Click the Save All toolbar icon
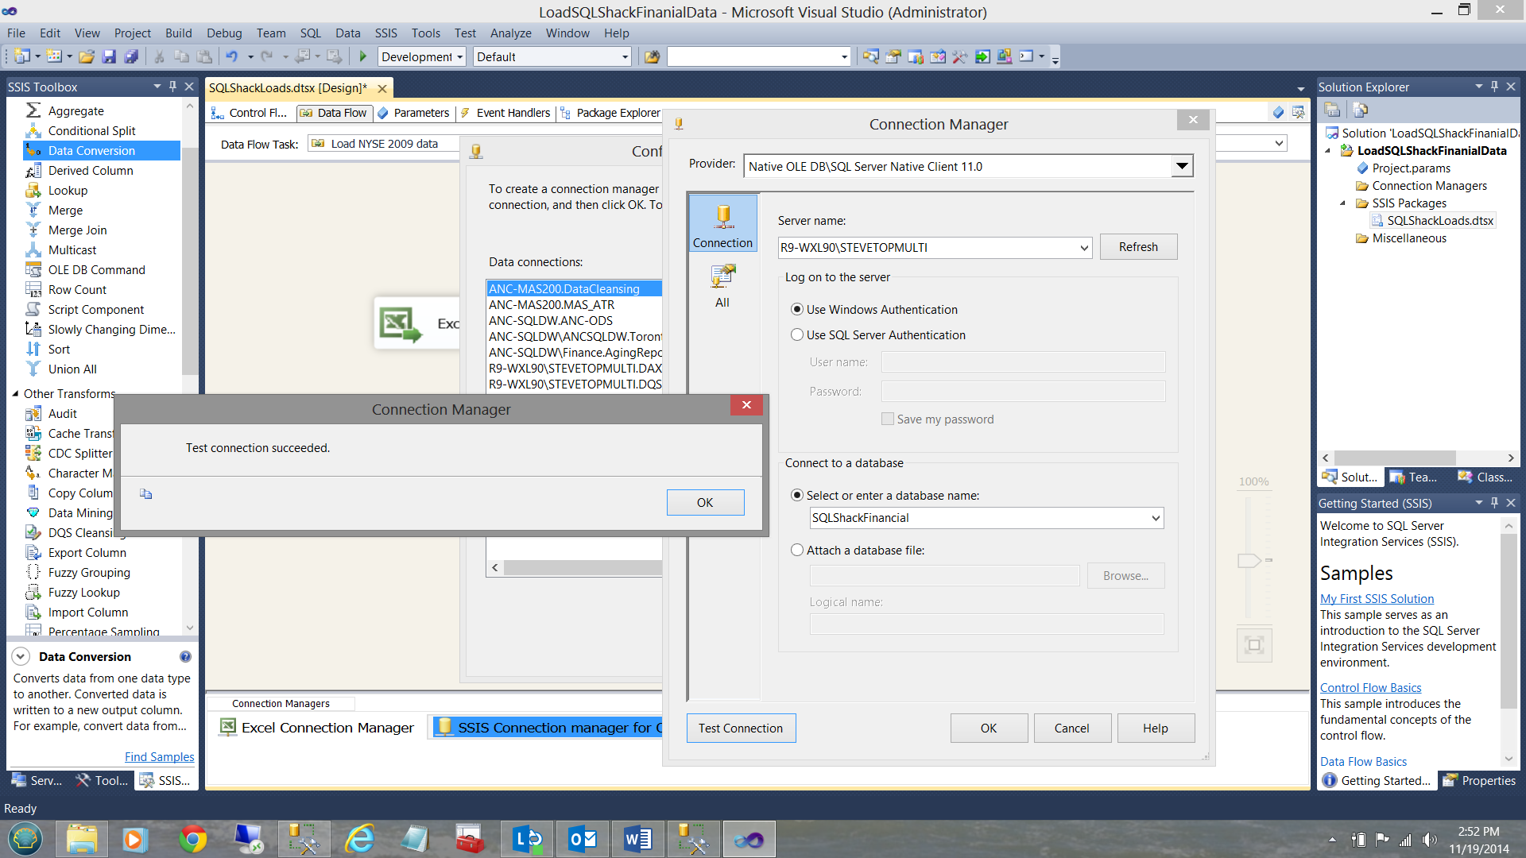 click(131, 56)
